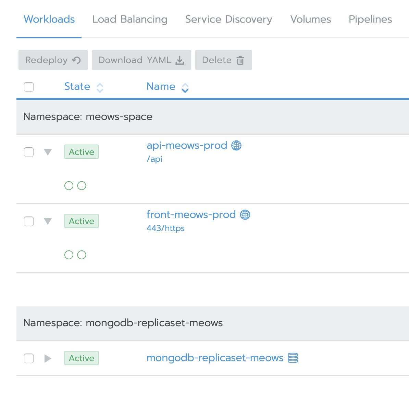Click globe icon beside front-meows-prod
409x420 pixels.
click(245, 215)
